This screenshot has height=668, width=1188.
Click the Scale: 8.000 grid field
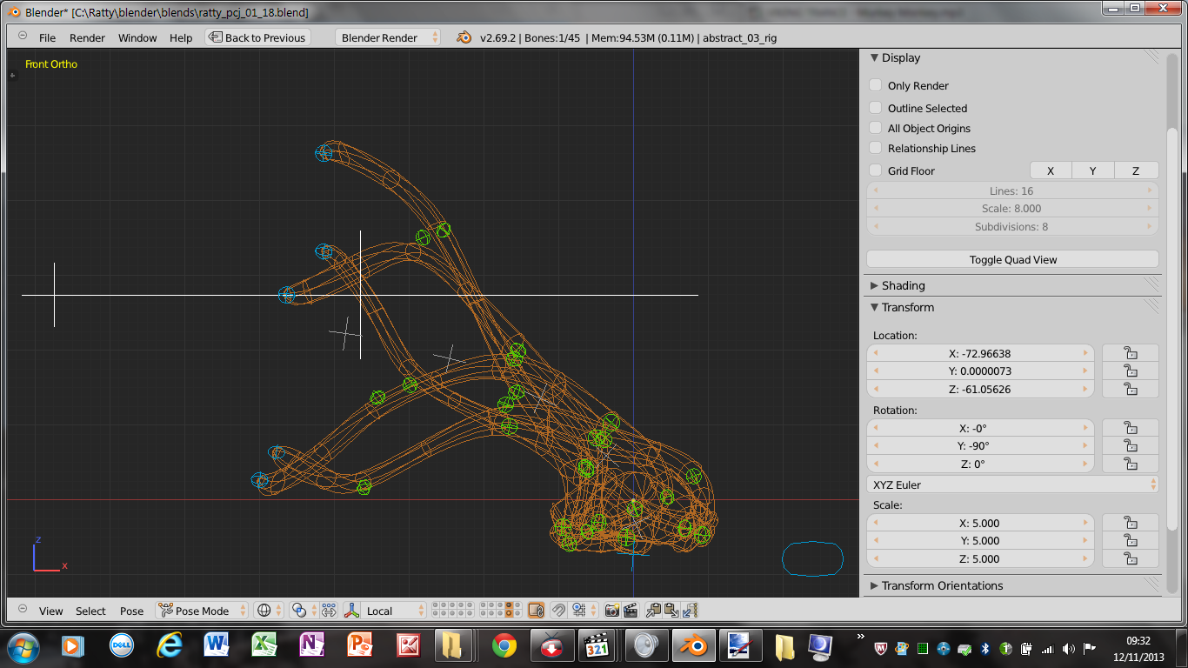1013,208
